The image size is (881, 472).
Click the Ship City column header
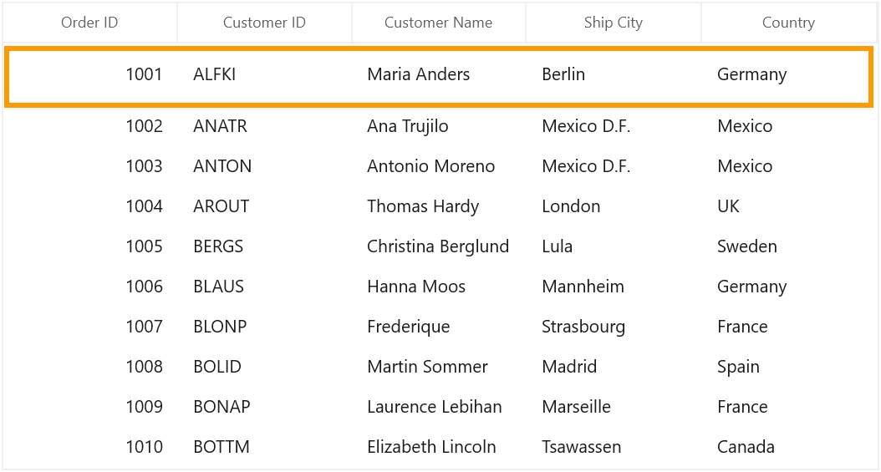click(614, 23)
